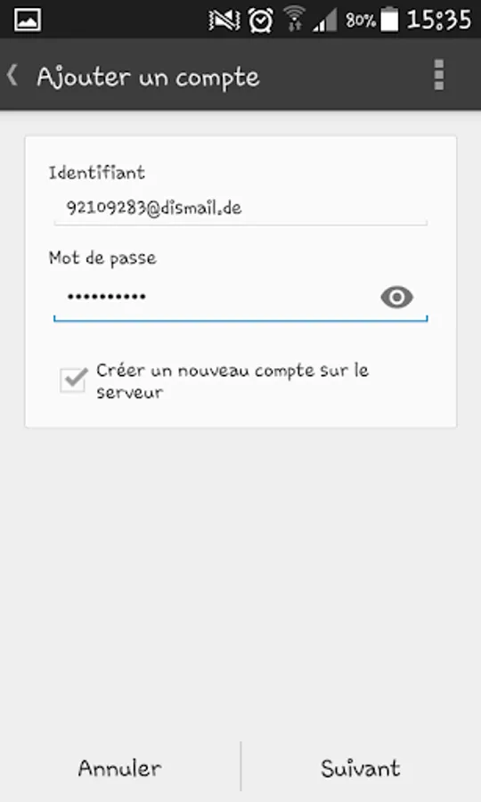The image size is (481, 802).
Task: Click the Annuler button
Action: [x=120, y=768]
